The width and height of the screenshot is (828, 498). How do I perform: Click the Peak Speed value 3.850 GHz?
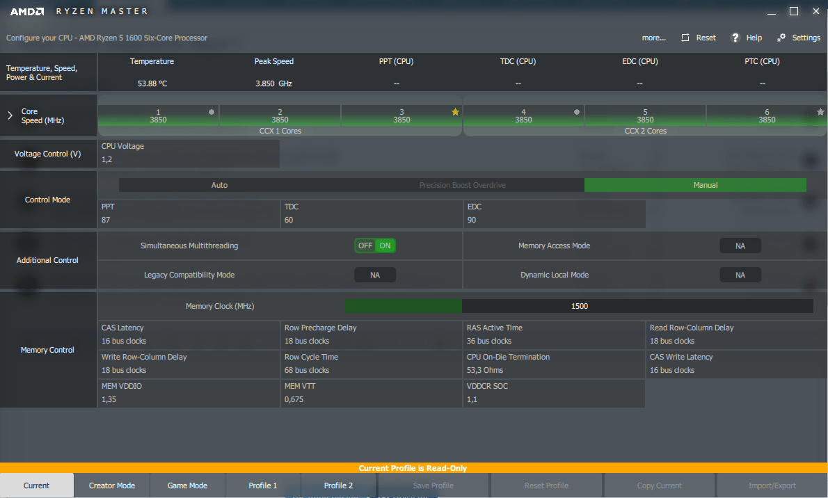273,83
